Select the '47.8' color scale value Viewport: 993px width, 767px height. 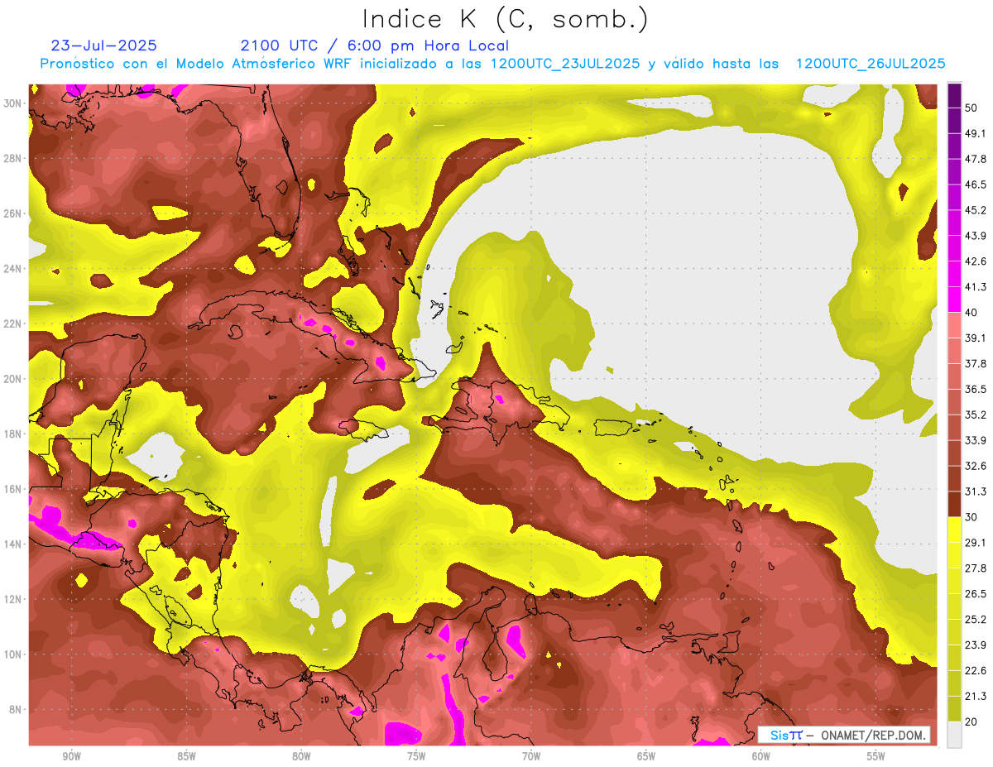[x=975, y=159]
